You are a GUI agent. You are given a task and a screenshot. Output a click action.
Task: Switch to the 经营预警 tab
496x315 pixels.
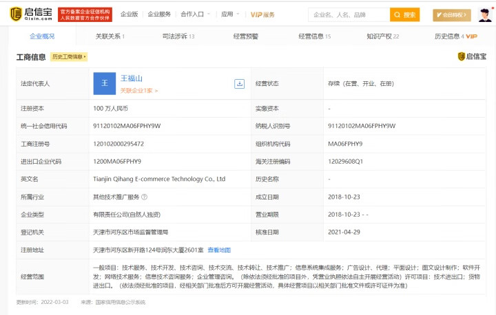[246, 36]
